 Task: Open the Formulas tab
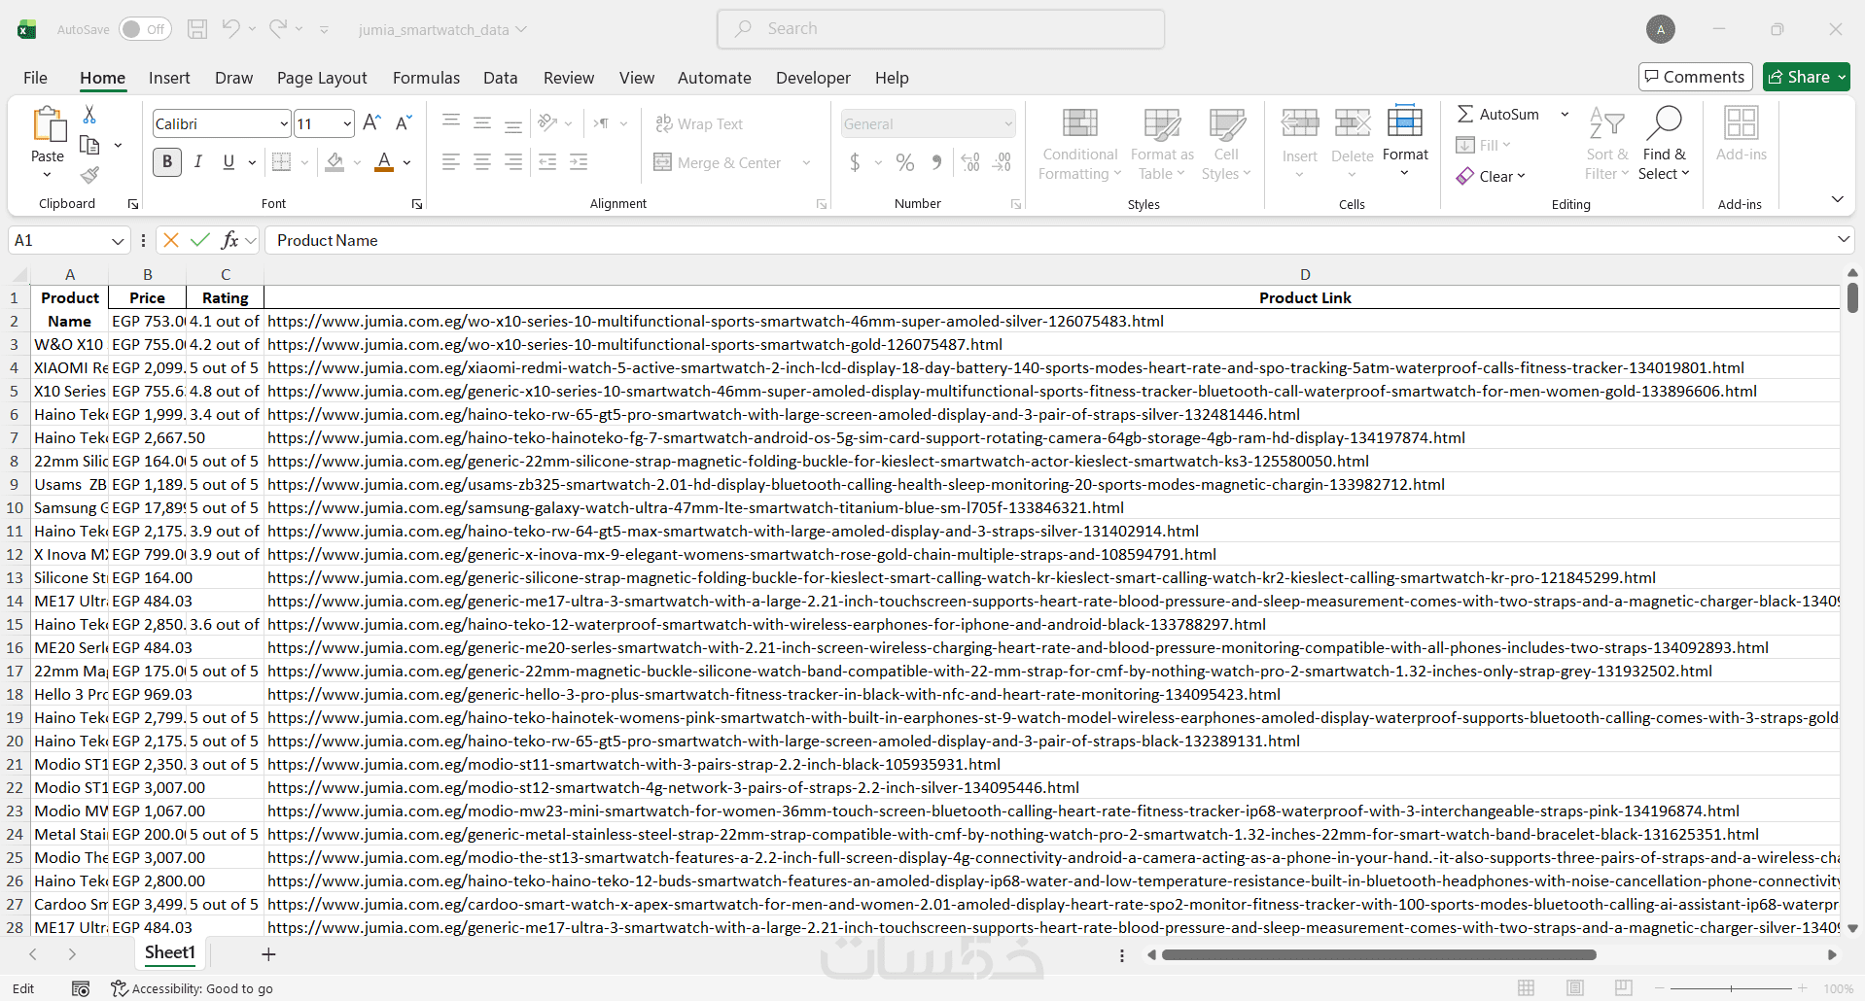point(426,78)
